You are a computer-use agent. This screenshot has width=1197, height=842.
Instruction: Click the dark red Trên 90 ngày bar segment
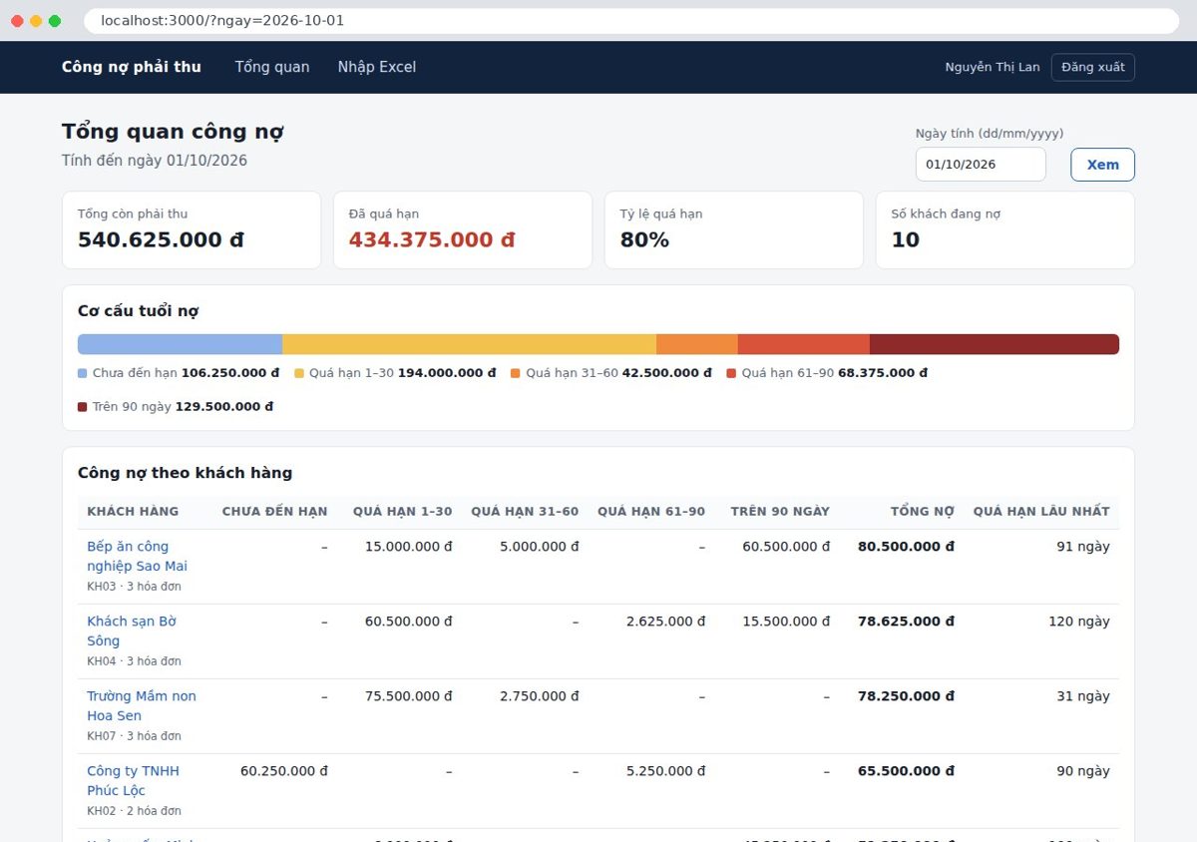[x=994, y=344]
